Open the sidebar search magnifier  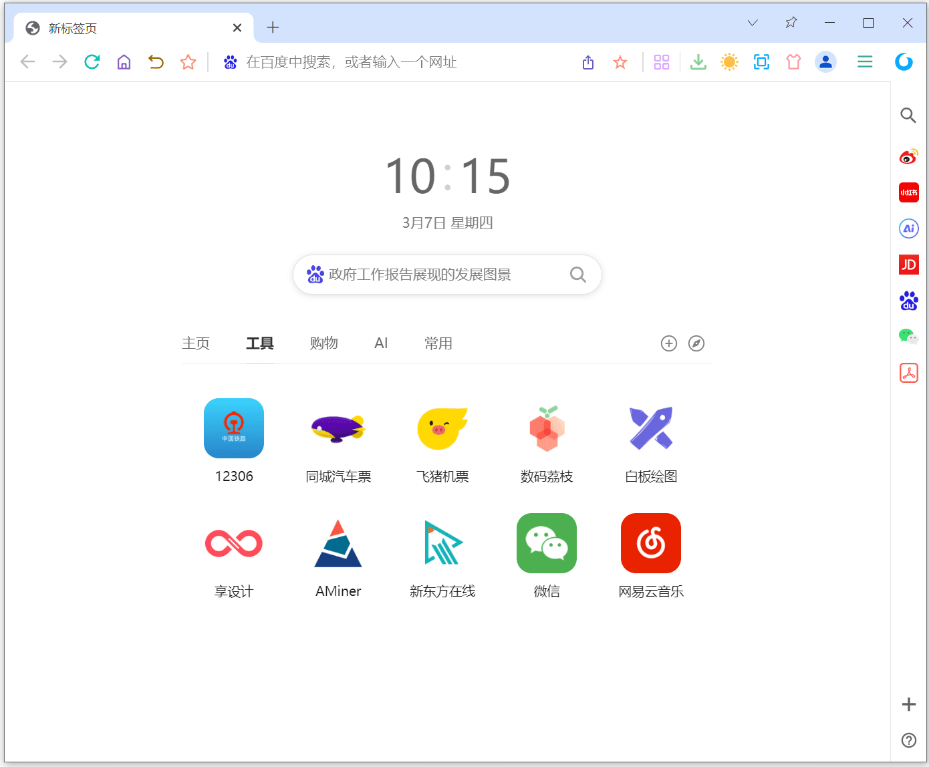point(908,115)
